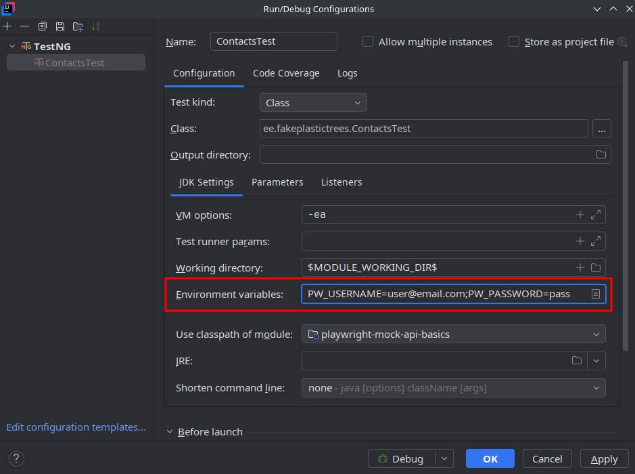Collapse the TestNG tree node
The image size is (635, 474).
pyautogui.click(x=12, y=47)
